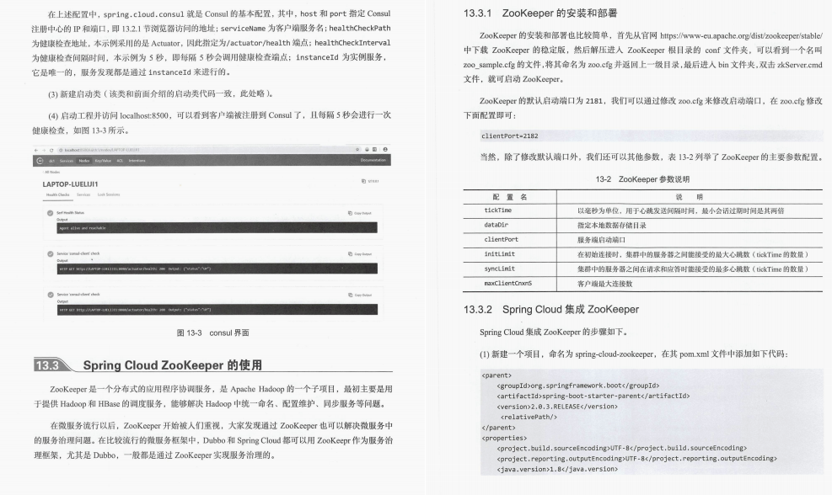Screen dimensions: 832x495
Task: Open the browser profile account icon
Action: [x=385, y=150]
